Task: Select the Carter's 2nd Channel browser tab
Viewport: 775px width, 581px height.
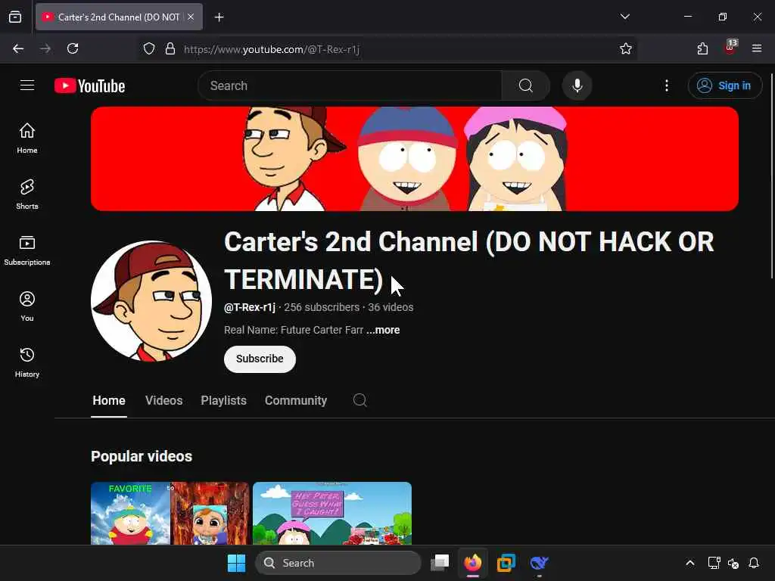Action: (x=119, y=17)
